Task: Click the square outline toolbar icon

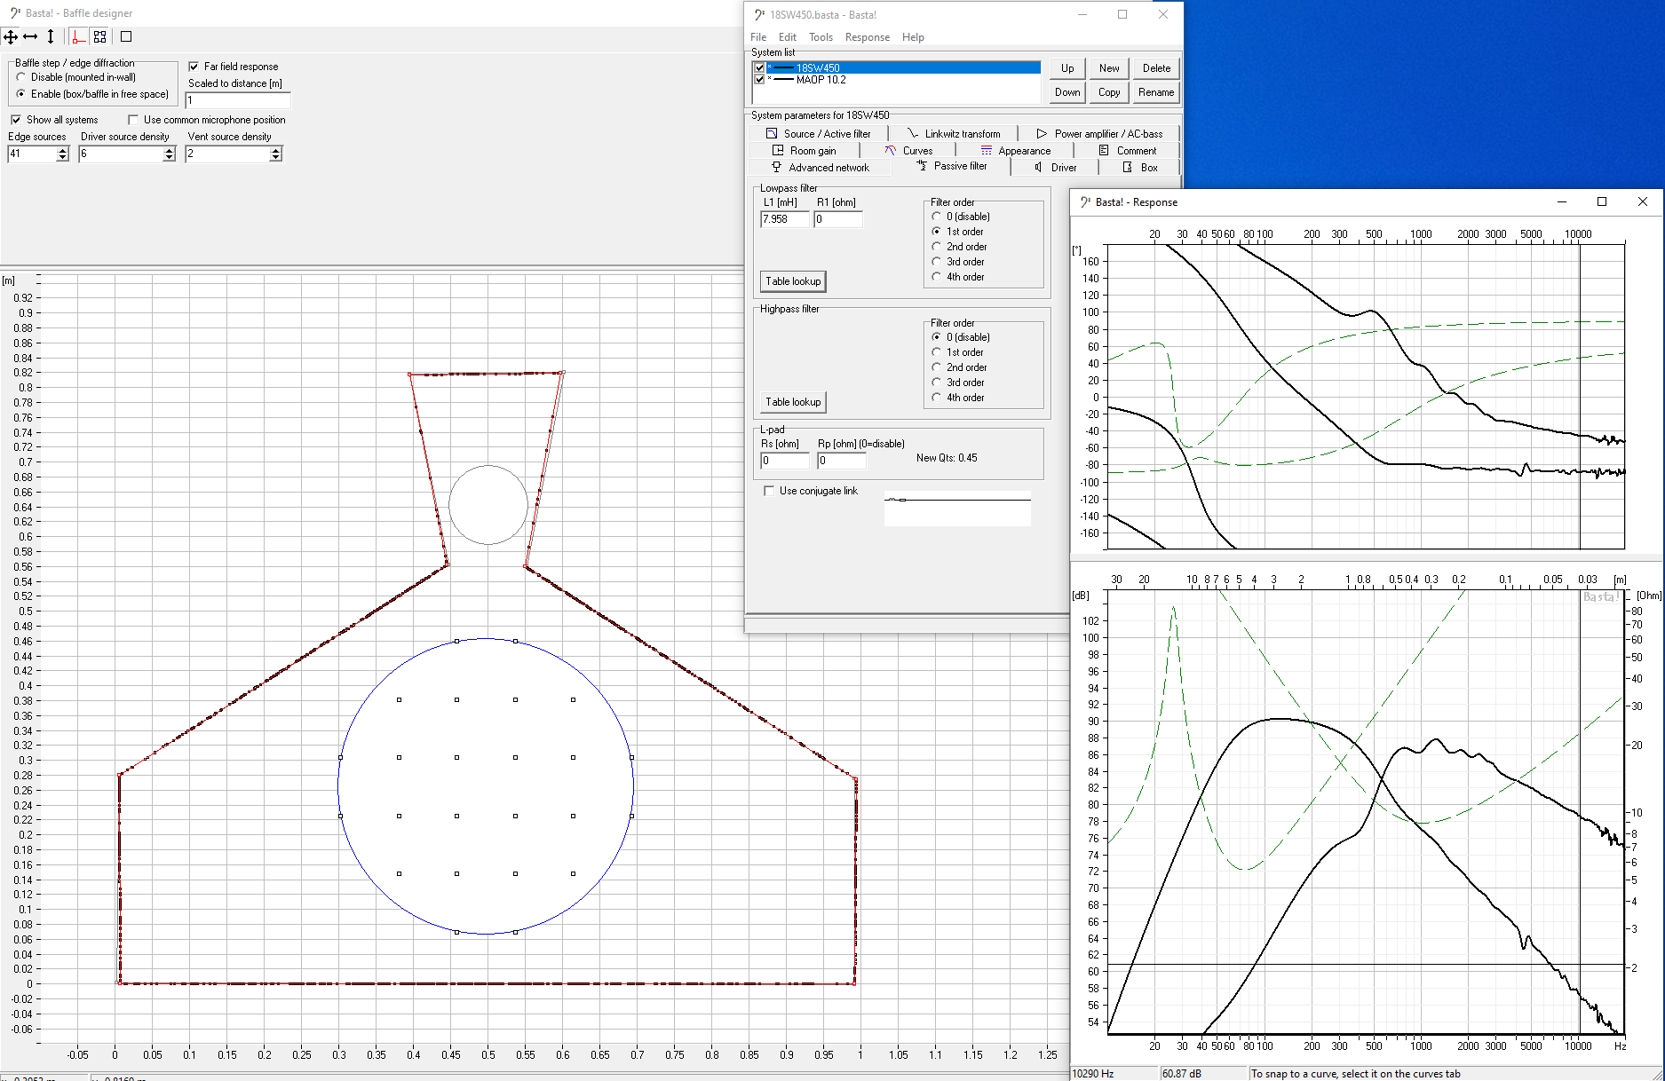Action: click(x=126, y=36)
